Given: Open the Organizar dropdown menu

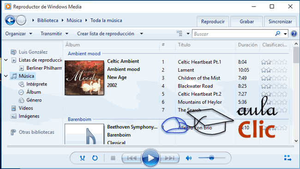Looking at the screenshot, I should tap(18, 34).
